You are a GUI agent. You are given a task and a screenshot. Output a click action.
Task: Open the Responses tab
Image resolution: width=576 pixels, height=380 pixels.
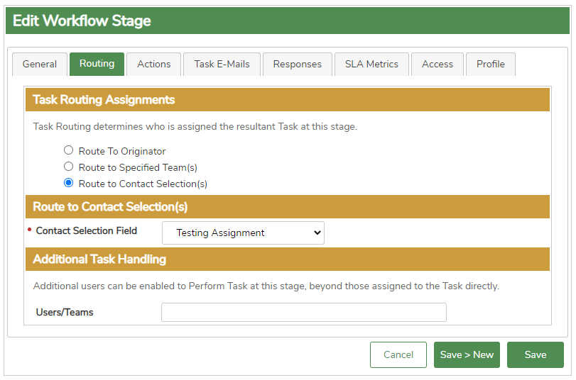297,64
